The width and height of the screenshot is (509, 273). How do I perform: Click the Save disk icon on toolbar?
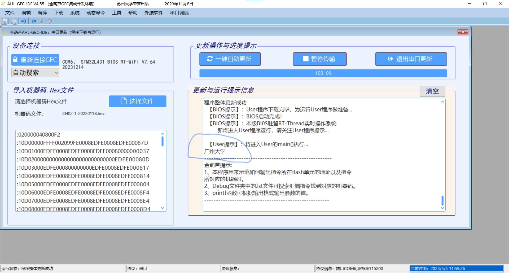click(4, 21)
